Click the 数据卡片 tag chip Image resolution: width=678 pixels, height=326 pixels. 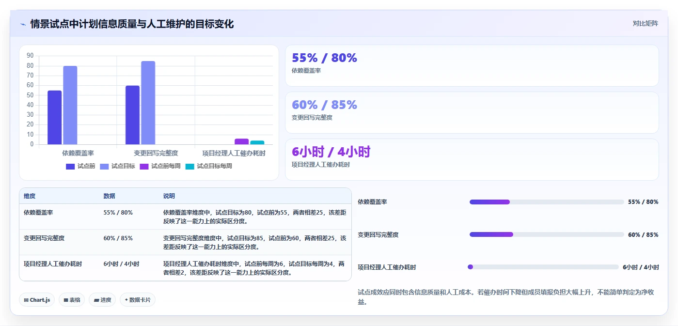(x=138, y=300)
